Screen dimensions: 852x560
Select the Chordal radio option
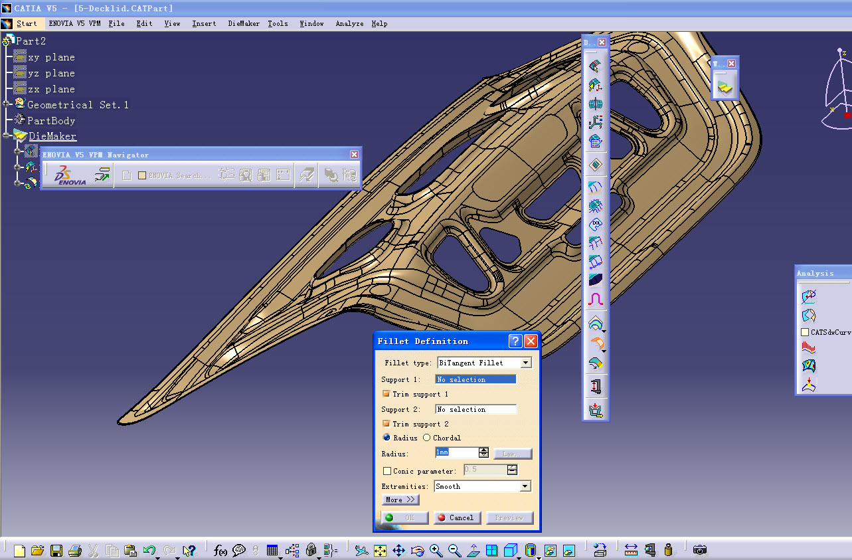(x=426, y=438)
